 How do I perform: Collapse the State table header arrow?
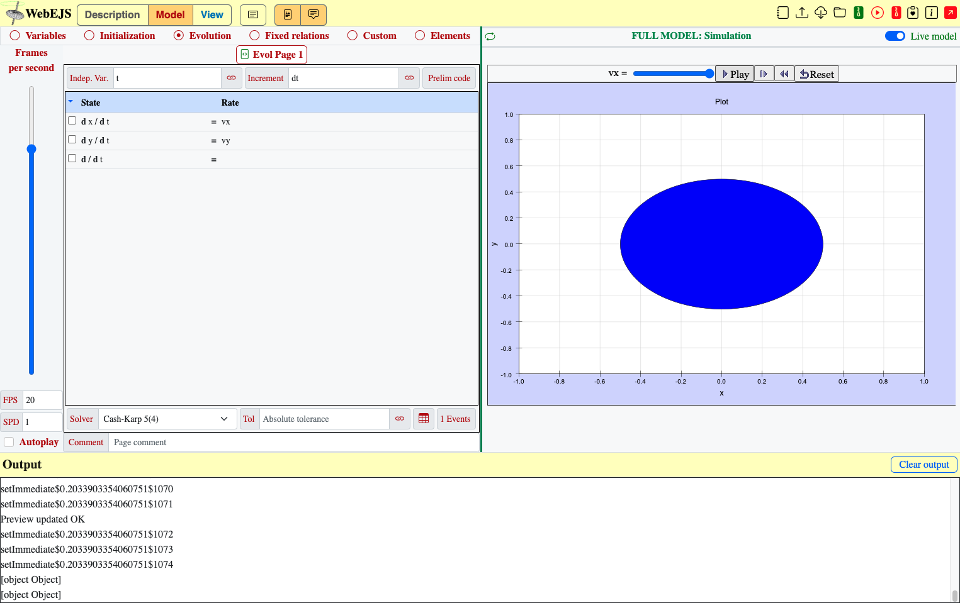tap(71, 101)
